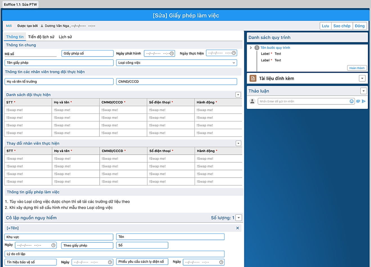
Task: Open the Số lượng dropdown in Cô lập section
Action: tap(239, 218)
